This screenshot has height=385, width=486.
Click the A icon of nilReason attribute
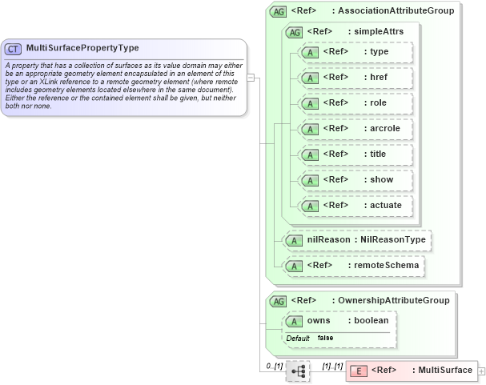(294, 241)
